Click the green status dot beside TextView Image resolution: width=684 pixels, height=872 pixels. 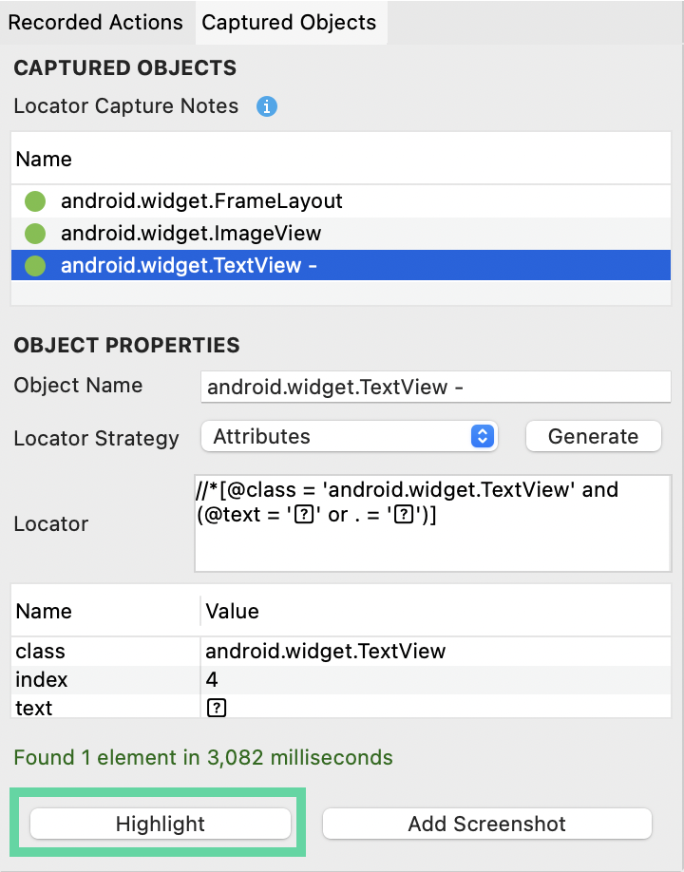point(35,265)
